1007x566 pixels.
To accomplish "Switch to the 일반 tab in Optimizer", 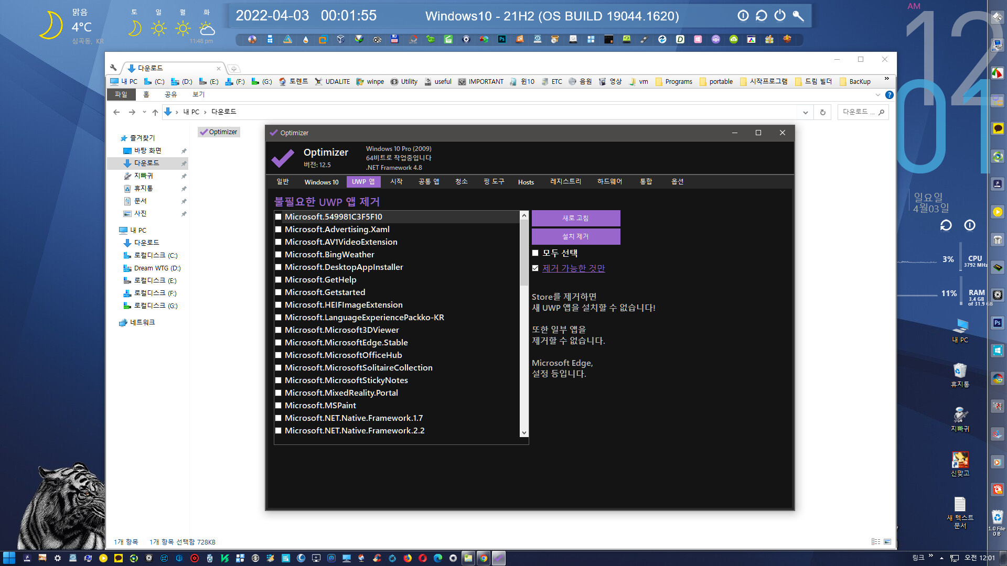I will tap(283, 182).
